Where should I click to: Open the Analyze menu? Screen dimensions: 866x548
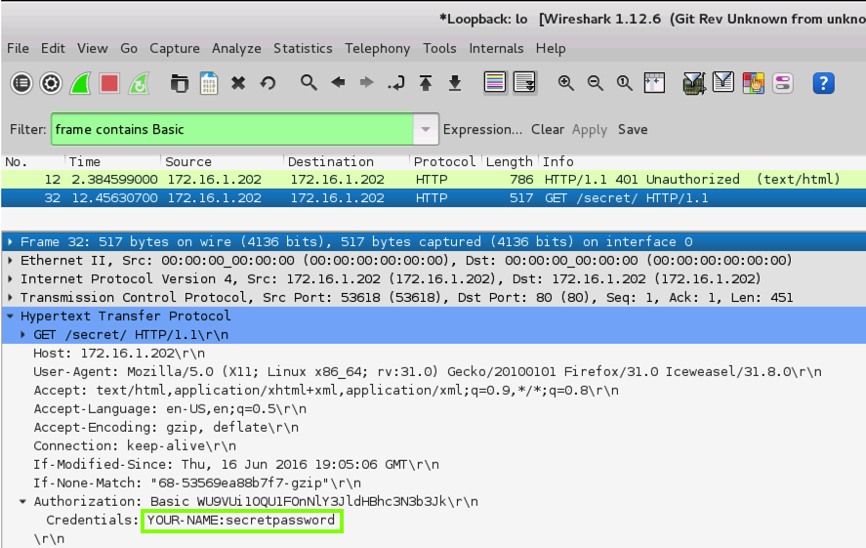click(x=236, y=49)
